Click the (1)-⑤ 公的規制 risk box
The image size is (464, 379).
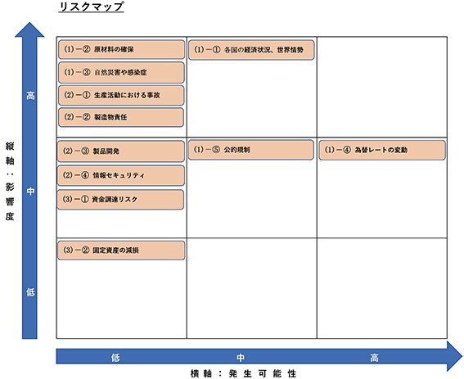click(x=251, y=150)
